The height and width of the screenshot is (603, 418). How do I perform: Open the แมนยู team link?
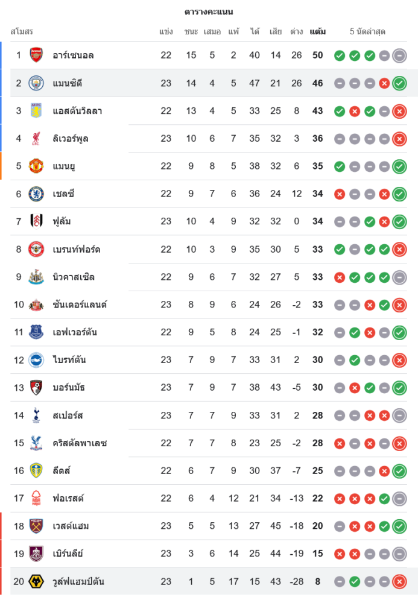[63, 166]
